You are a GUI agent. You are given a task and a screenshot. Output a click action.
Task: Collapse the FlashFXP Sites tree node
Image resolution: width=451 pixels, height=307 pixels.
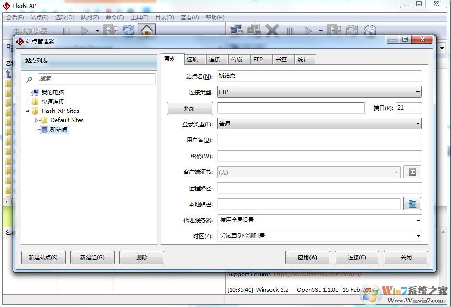(x=28, y=111)
